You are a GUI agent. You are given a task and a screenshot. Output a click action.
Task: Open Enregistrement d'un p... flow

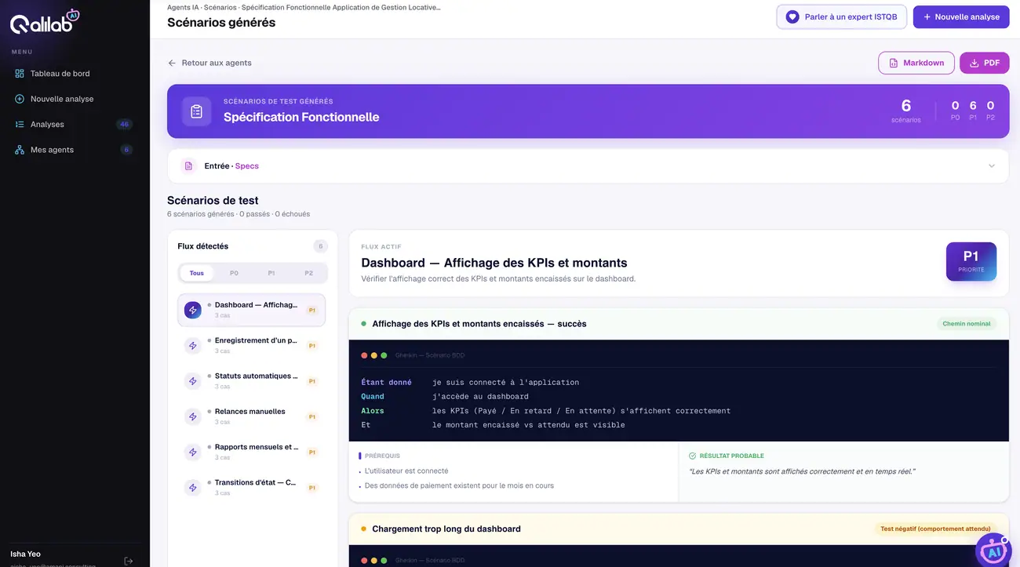252,345
